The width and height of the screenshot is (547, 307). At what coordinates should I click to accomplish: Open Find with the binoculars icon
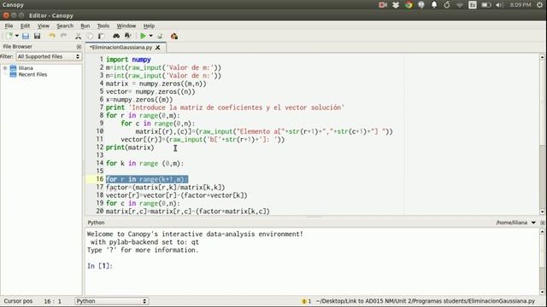pyautogui.click(x=116, y=36)
